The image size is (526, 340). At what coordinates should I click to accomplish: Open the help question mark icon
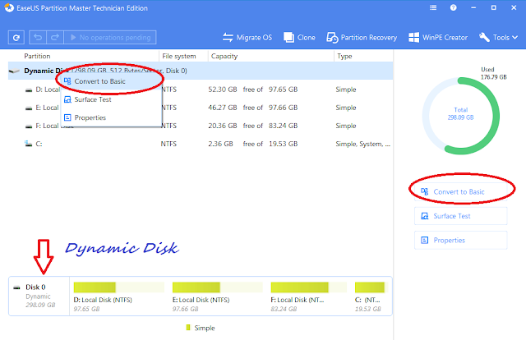point(453,7)
